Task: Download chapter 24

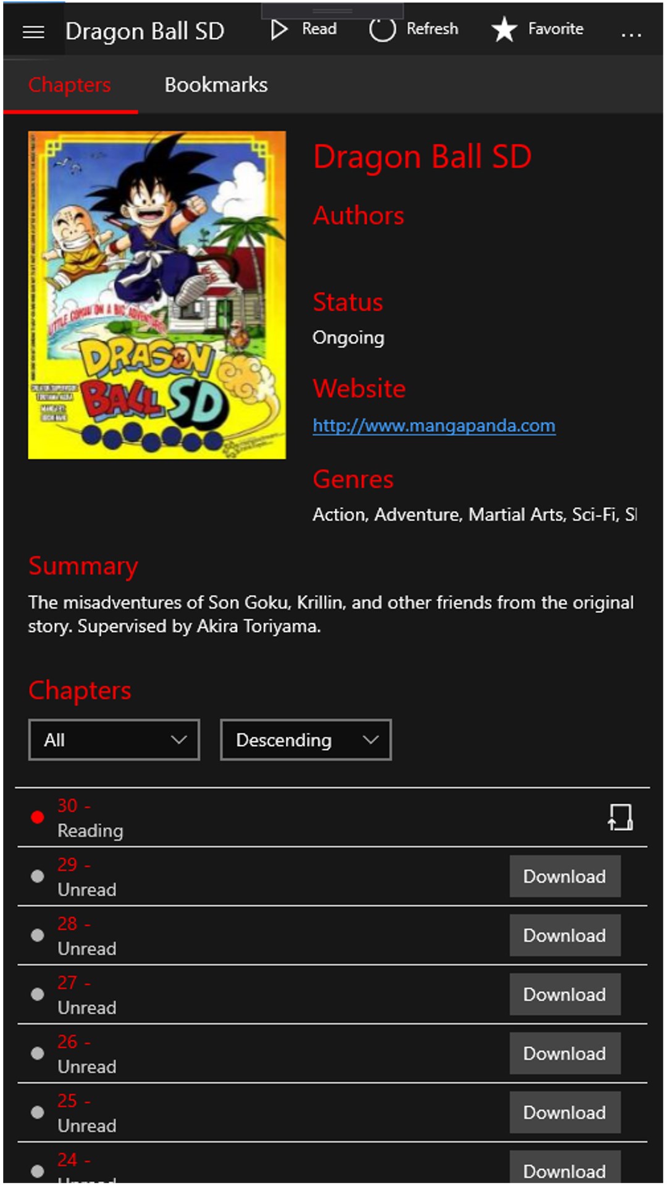Action: click(x=565, y=1166)
